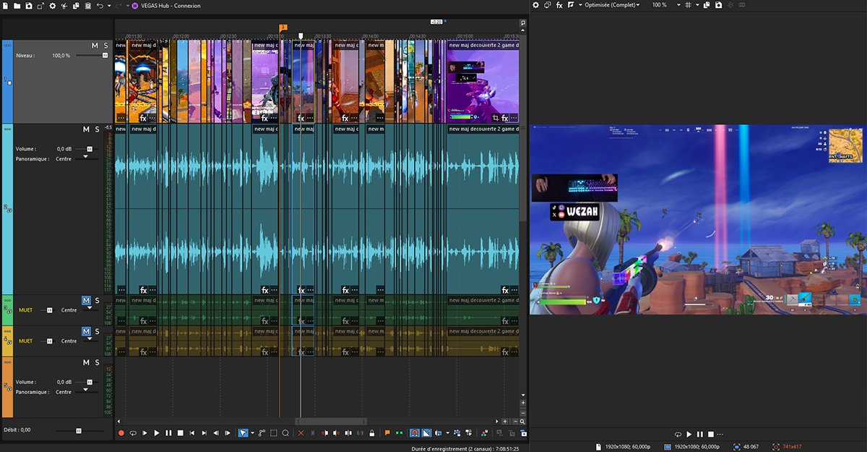Solo video track 1 with S
Image resolution: width=867 pixels, height=452 pixels.
[106, 46]
